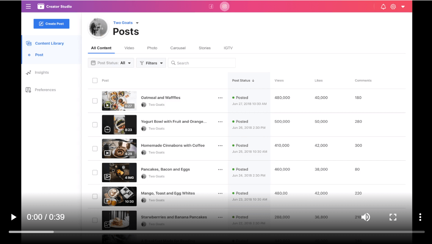
Task: Open Yogurt Bowl IGTV thumbnail
Action: [x=119, y=125]
